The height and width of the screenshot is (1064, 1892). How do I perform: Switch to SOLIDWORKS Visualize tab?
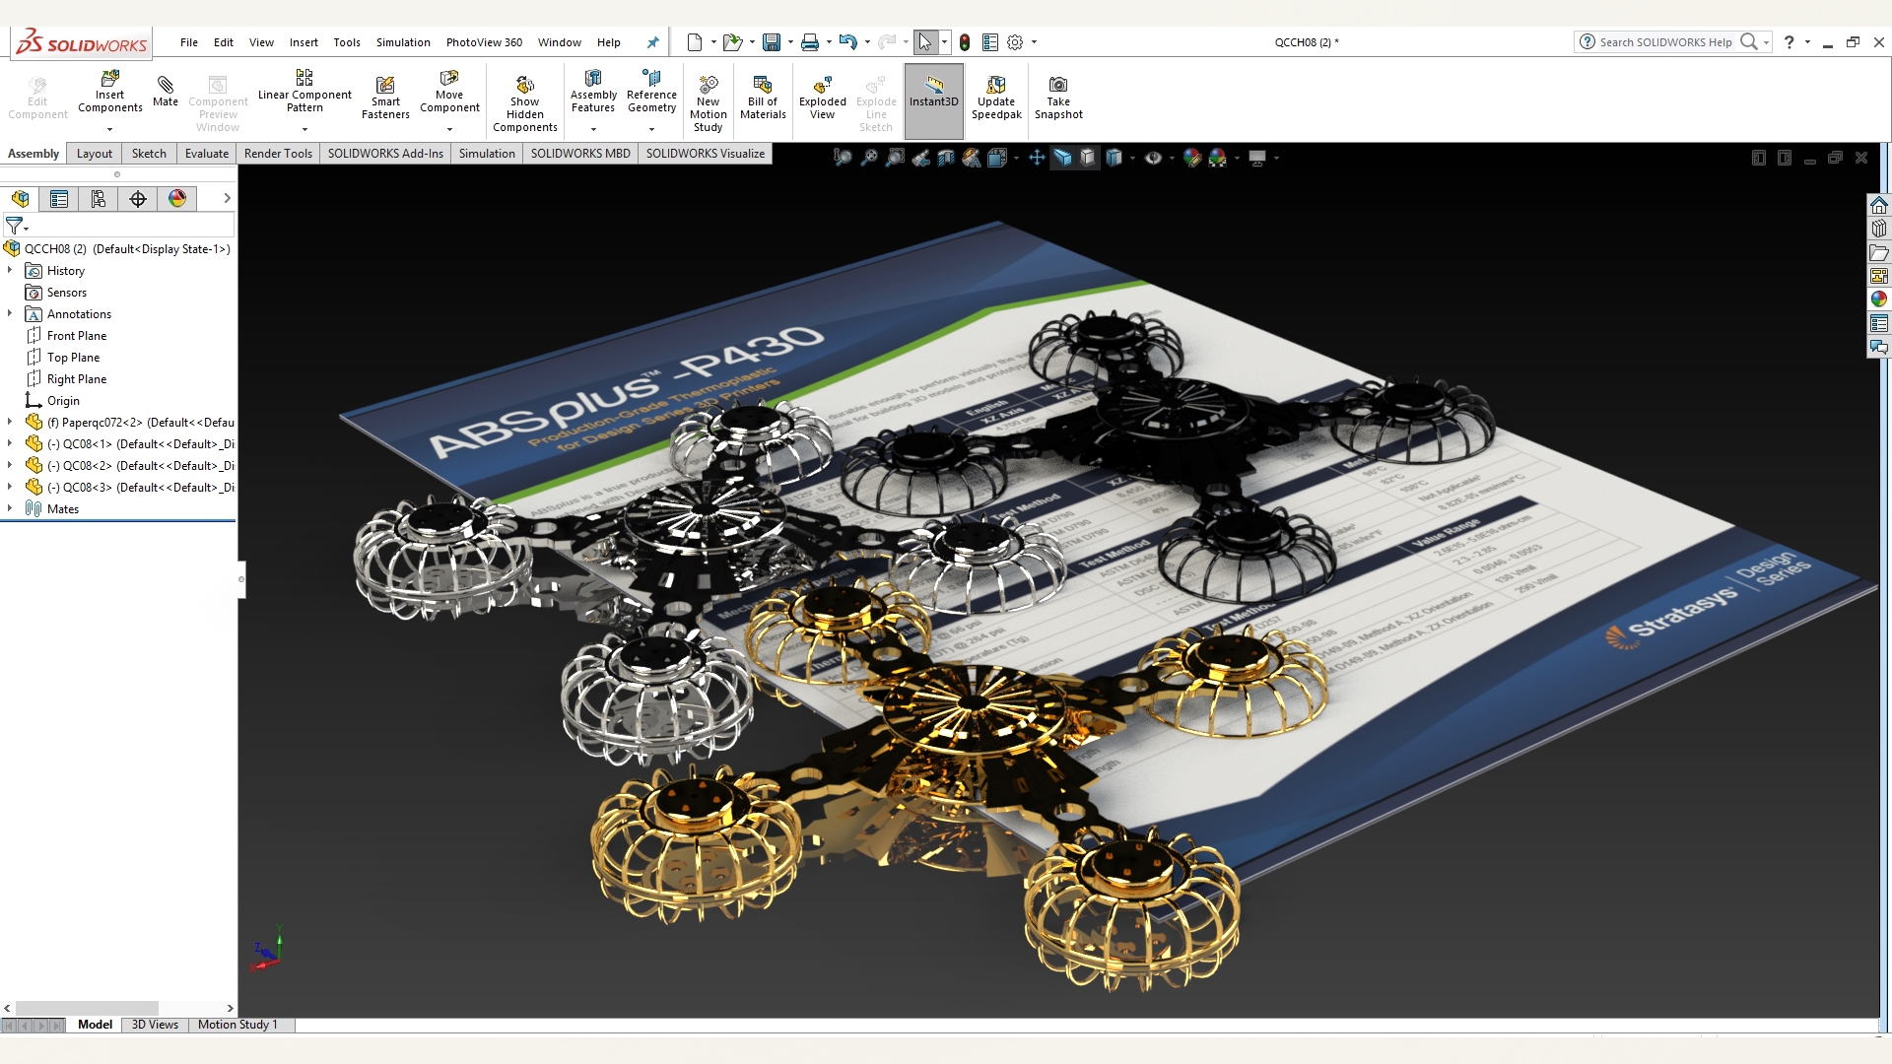tap(705, 154)
